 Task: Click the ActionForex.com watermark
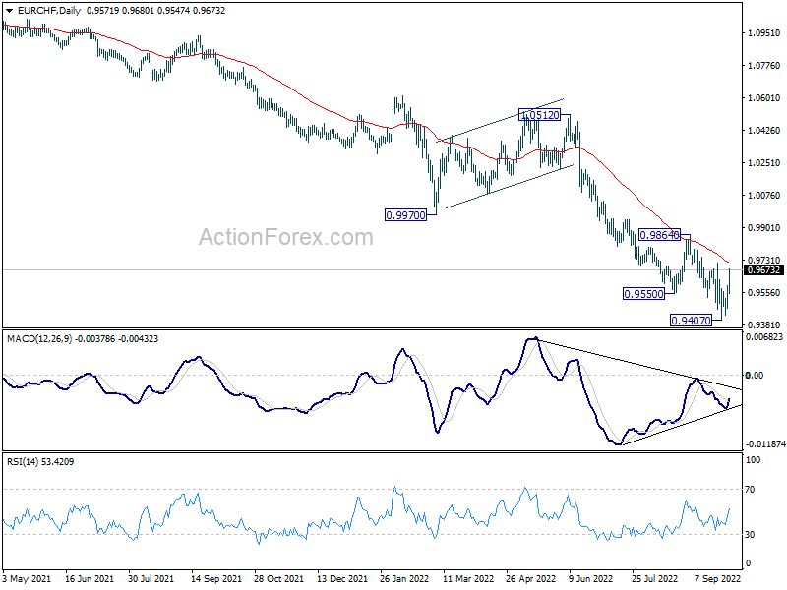pyautogui.click(x=286, y=237)
